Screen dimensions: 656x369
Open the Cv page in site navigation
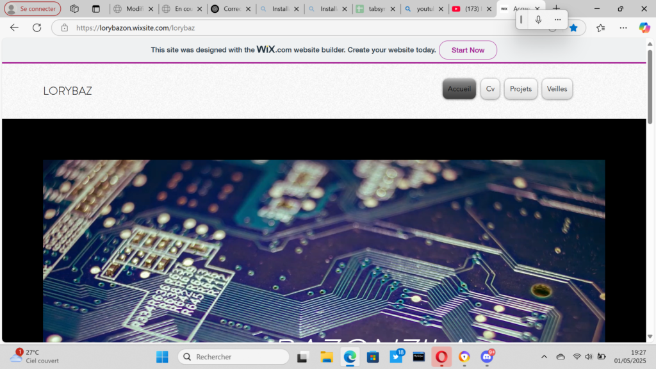[490, 89]
